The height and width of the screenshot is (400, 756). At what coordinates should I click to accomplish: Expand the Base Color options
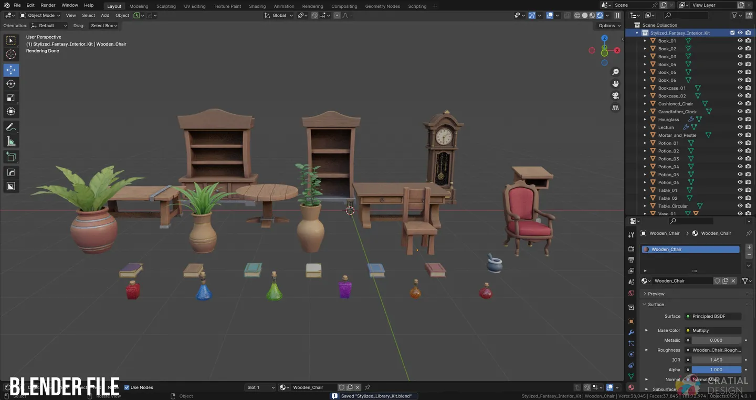click(646, 330)
